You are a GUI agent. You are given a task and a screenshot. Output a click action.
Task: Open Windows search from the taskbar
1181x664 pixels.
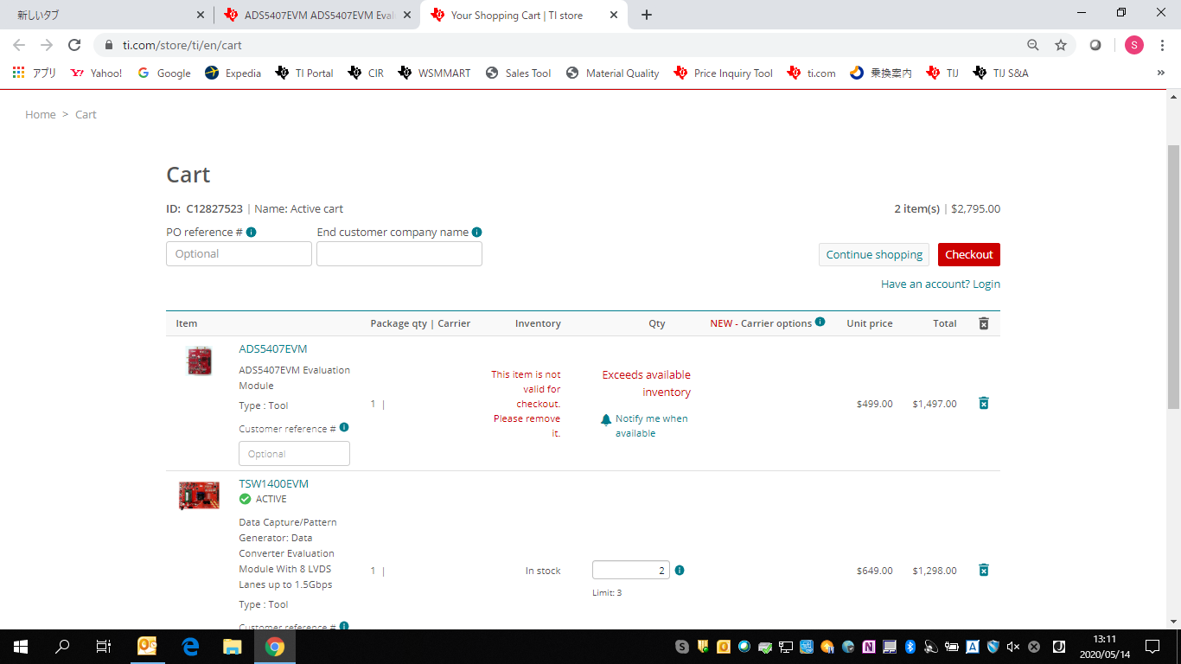click(x=62, y=646)
